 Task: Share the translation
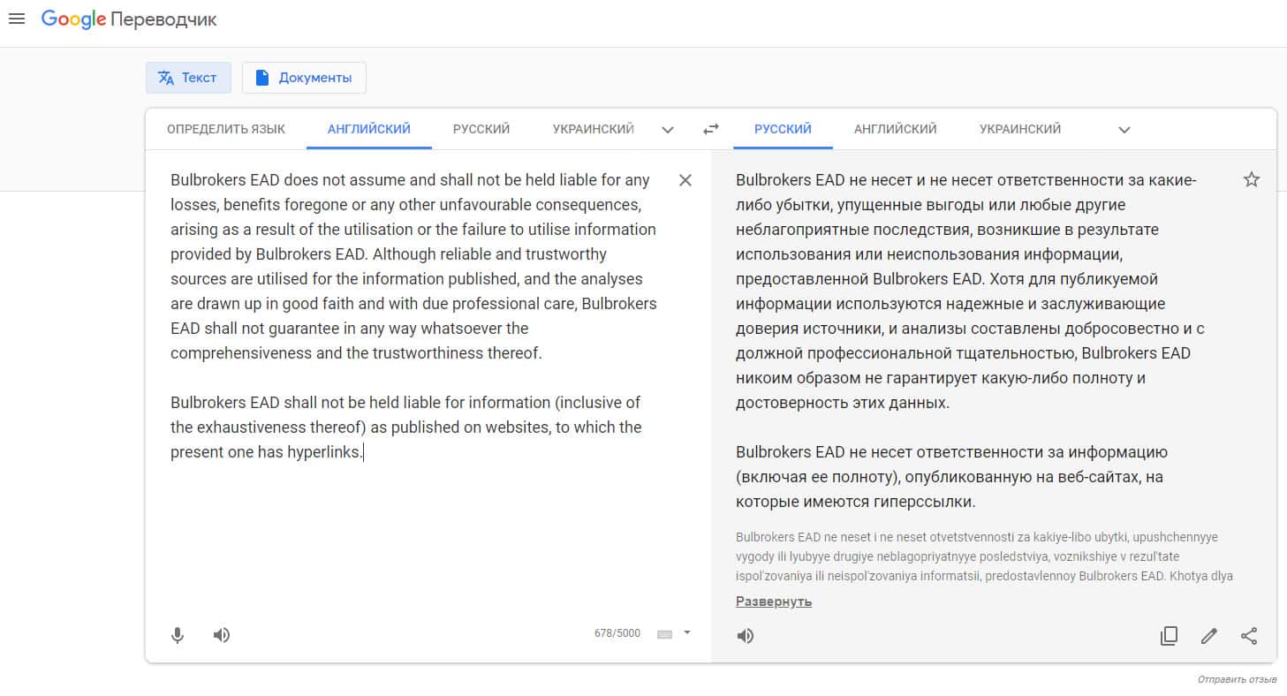pyautogui.click(x=1249, y=636)
